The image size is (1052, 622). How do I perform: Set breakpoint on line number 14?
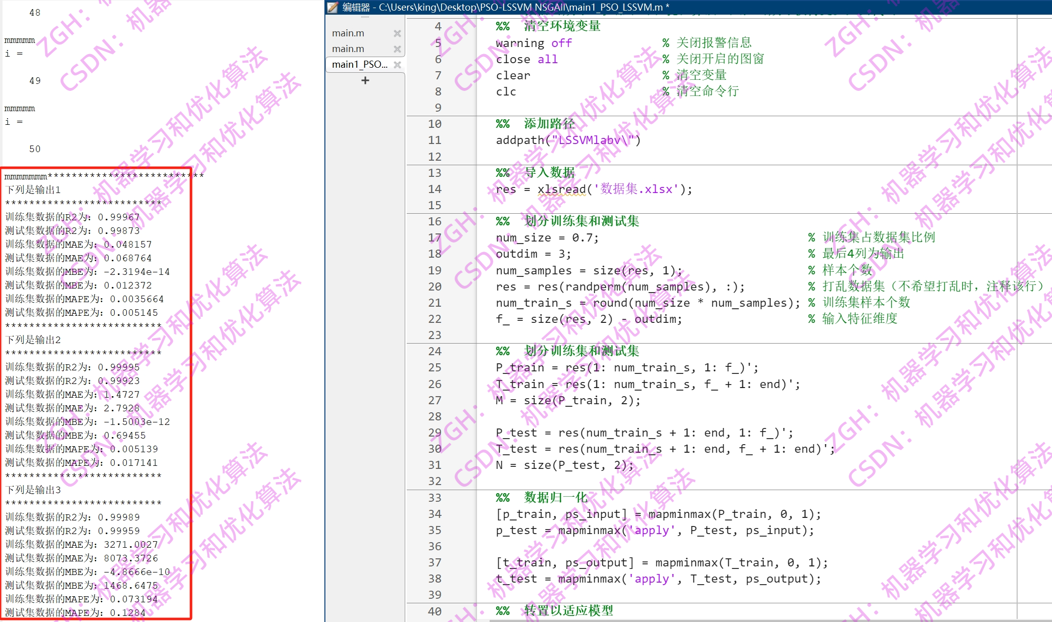(x=435, y=189)
